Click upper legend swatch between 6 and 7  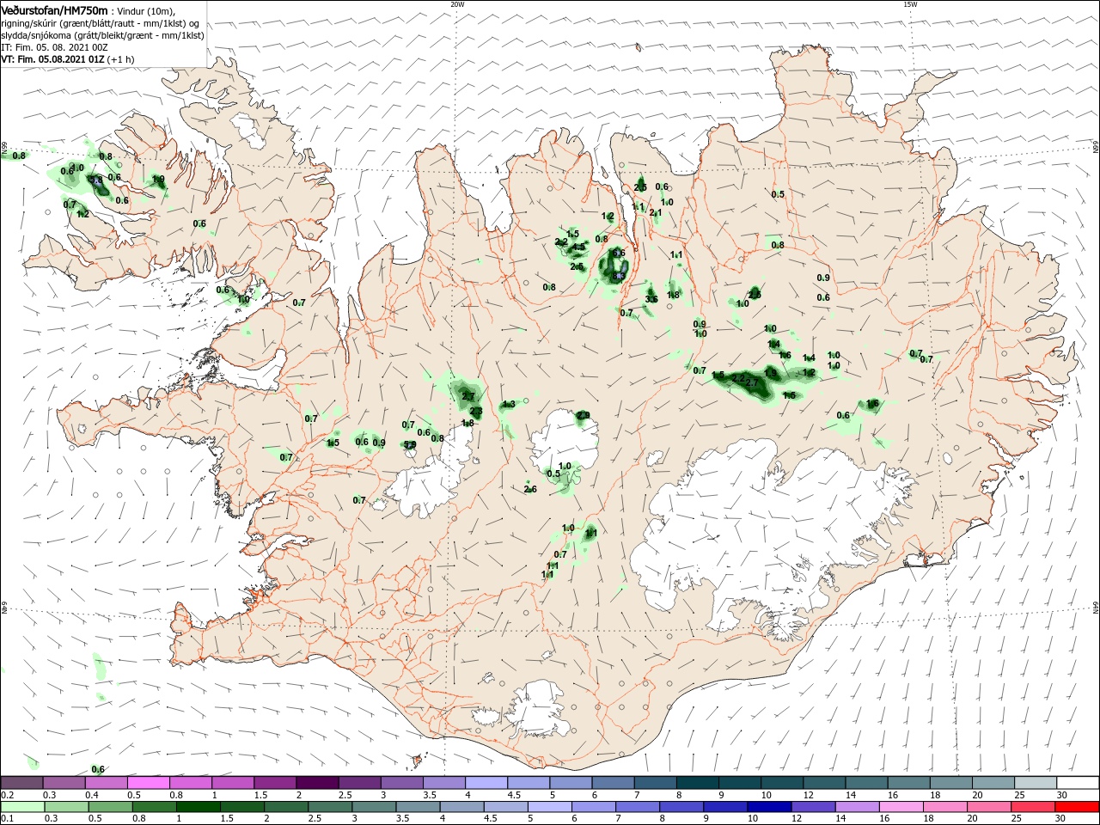pos(613,783)
